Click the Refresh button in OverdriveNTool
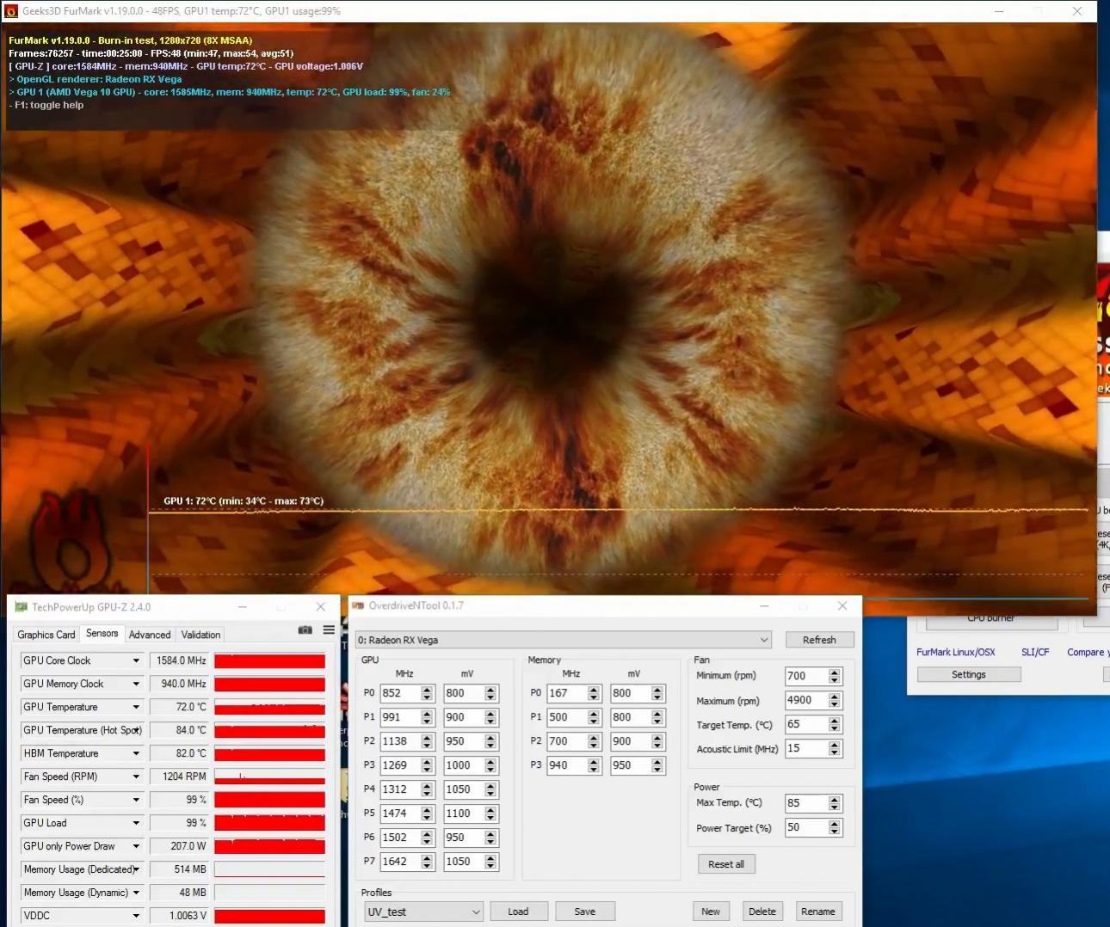 click(x=819, y=640)
